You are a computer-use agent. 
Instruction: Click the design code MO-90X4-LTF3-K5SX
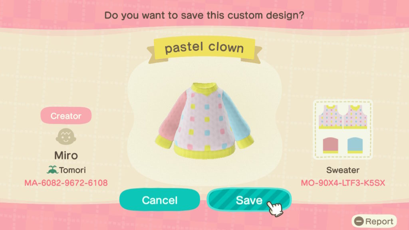pos(343,183)
